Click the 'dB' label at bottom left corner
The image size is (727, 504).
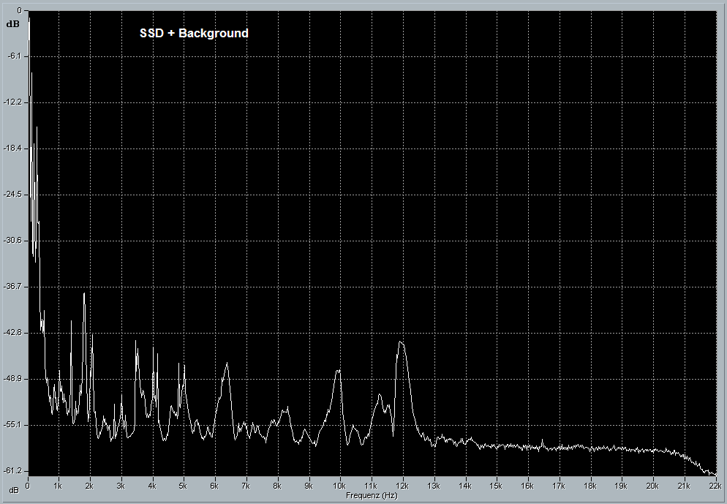point(14,491)
